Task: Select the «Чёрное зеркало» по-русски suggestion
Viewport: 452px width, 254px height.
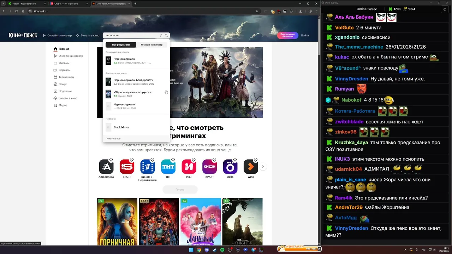Action: 136,94
